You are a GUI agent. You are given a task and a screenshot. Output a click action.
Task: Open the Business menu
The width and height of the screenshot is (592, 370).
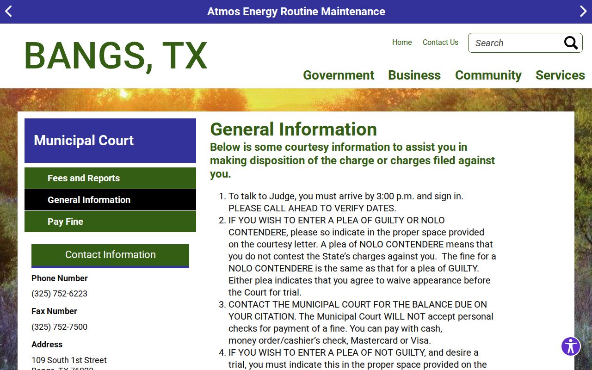point(414,75)
